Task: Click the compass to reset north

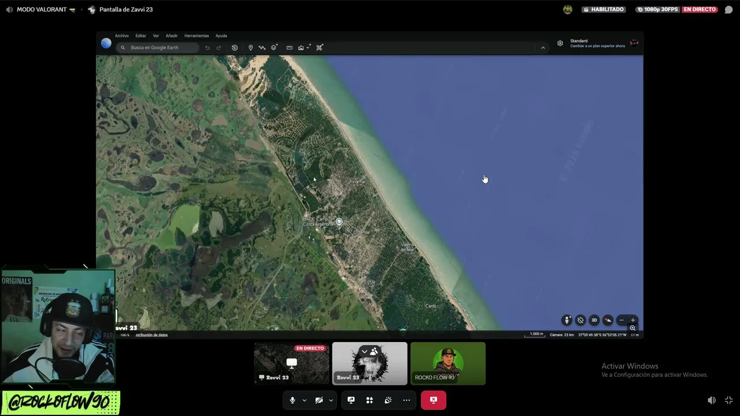Action: (x=608, y=320)
